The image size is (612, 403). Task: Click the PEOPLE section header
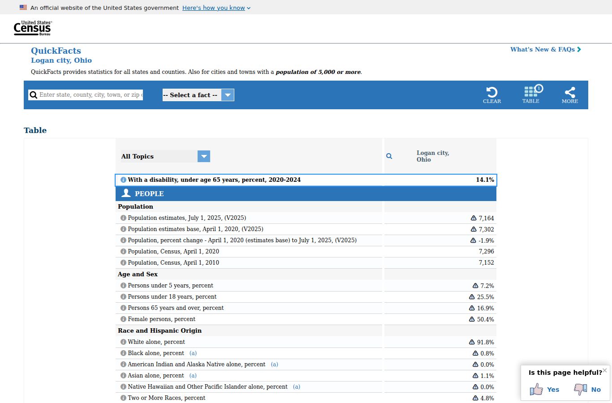point(306,194)
